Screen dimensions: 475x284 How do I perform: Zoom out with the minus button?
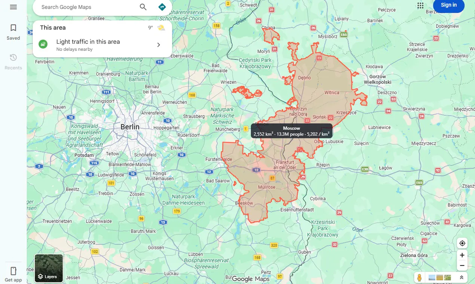pos(462,266)
